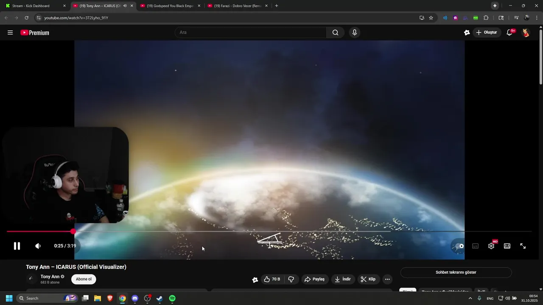Toggle subtitles using the captions icon

476,246
